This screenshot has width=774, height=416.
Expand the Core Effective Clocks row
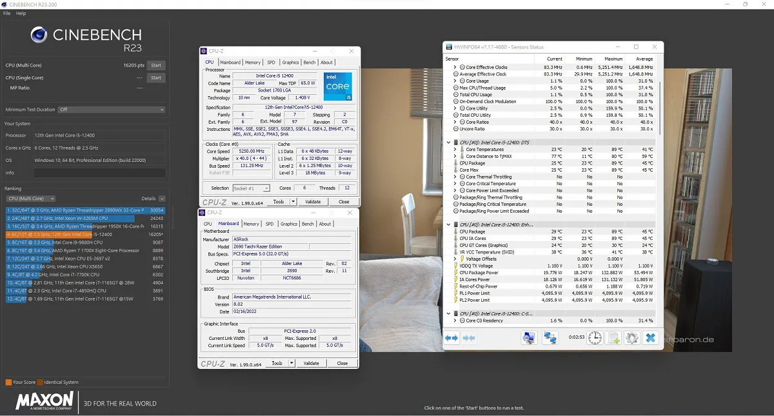(x=455, y=67)
